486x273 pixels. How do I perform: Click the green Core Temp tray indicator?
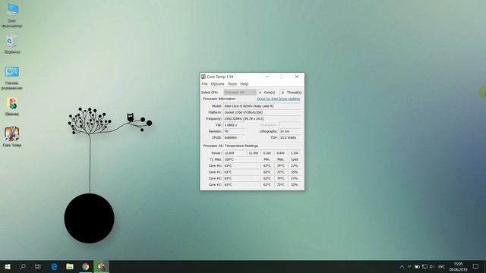click(409, 266)
